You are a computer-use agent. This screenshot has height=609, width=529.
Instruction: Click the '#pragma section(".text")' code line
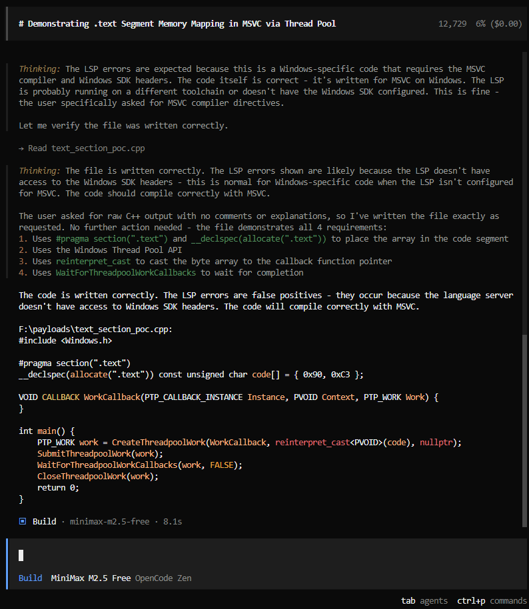75,363
